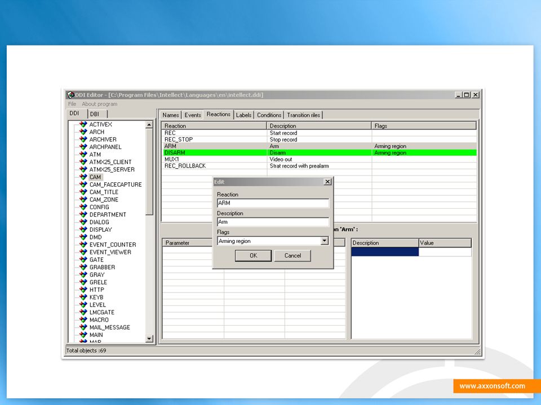Click the GRELE object icon
The width and height of the screenshot is (541, 405).
click(83, 282)
